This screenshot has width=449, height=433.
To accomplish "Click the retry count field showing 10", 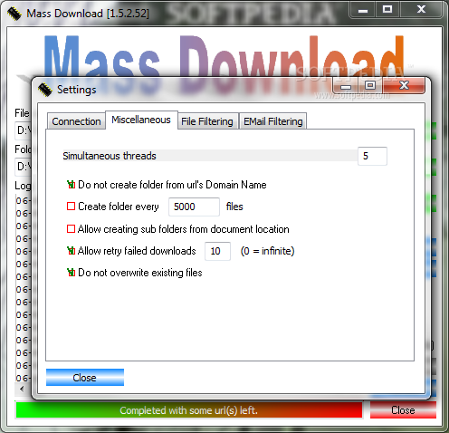I will (217, 251).
